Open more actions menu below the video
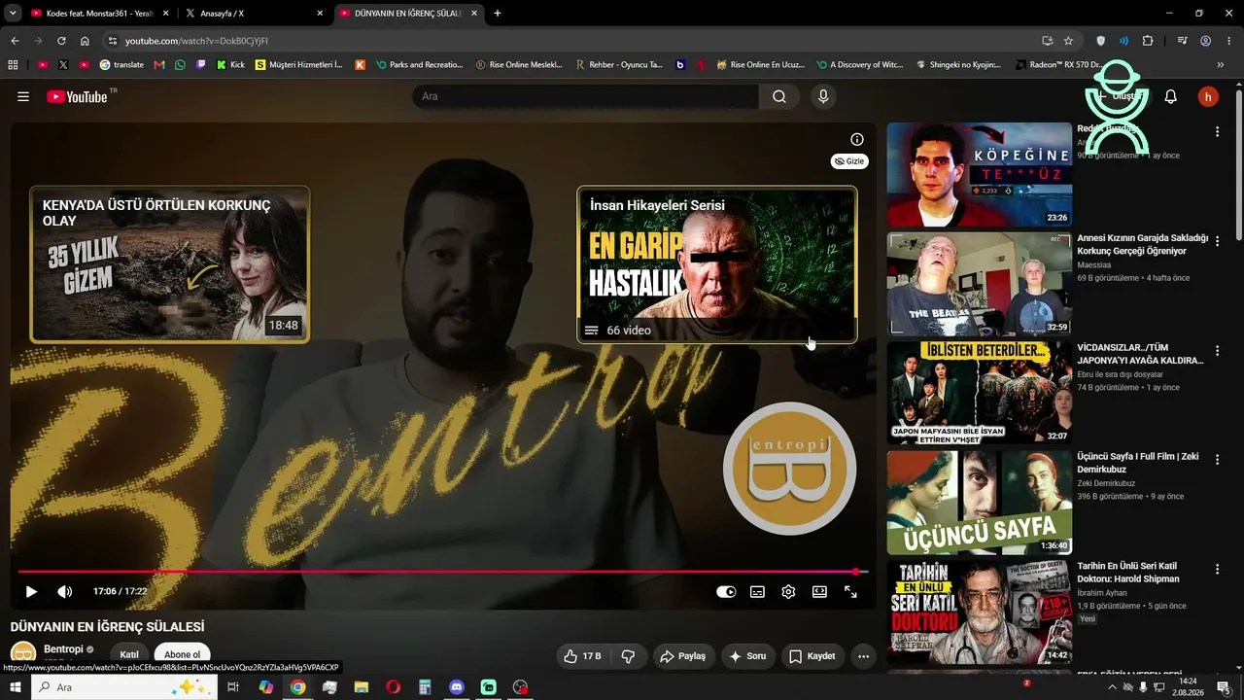This screenshot has width=1244, height=700. coord(863,656)
